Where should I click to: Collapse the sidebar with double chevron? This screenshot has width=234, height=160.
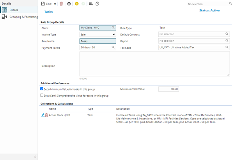pos(35,156)
